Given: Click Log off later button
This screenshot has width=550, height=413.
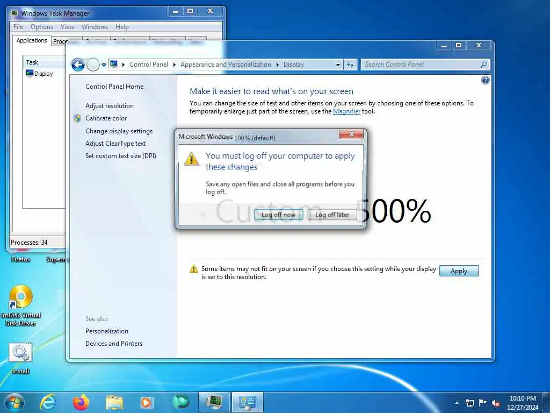Looking at the screenshot, I should point(332,215).
